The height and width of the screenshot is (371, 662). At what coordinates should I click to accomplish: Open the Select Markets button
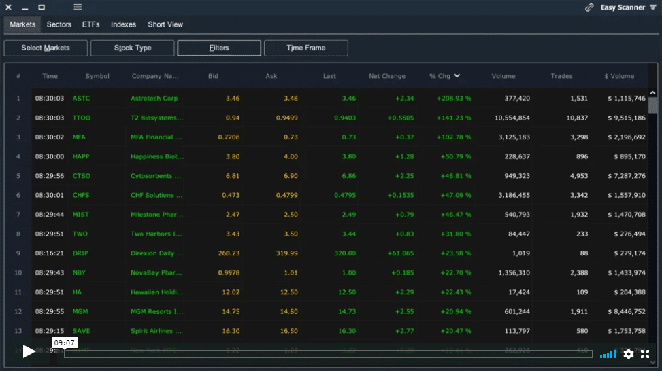coord(46,48)
